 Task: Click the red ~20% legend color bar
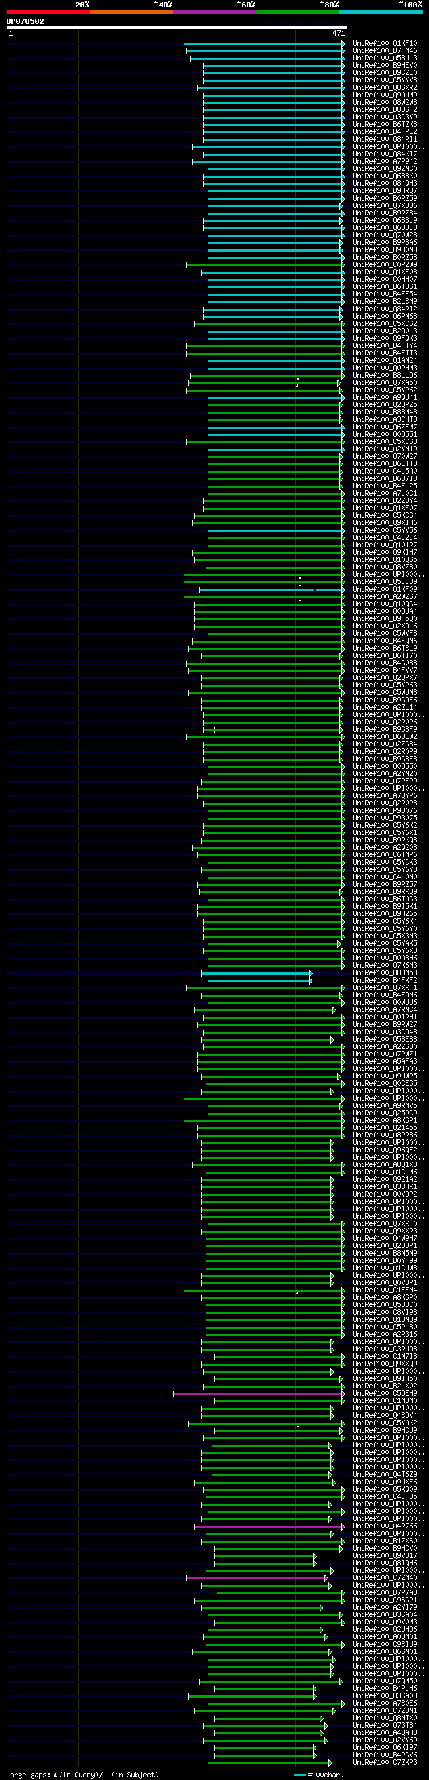point(48,12)
